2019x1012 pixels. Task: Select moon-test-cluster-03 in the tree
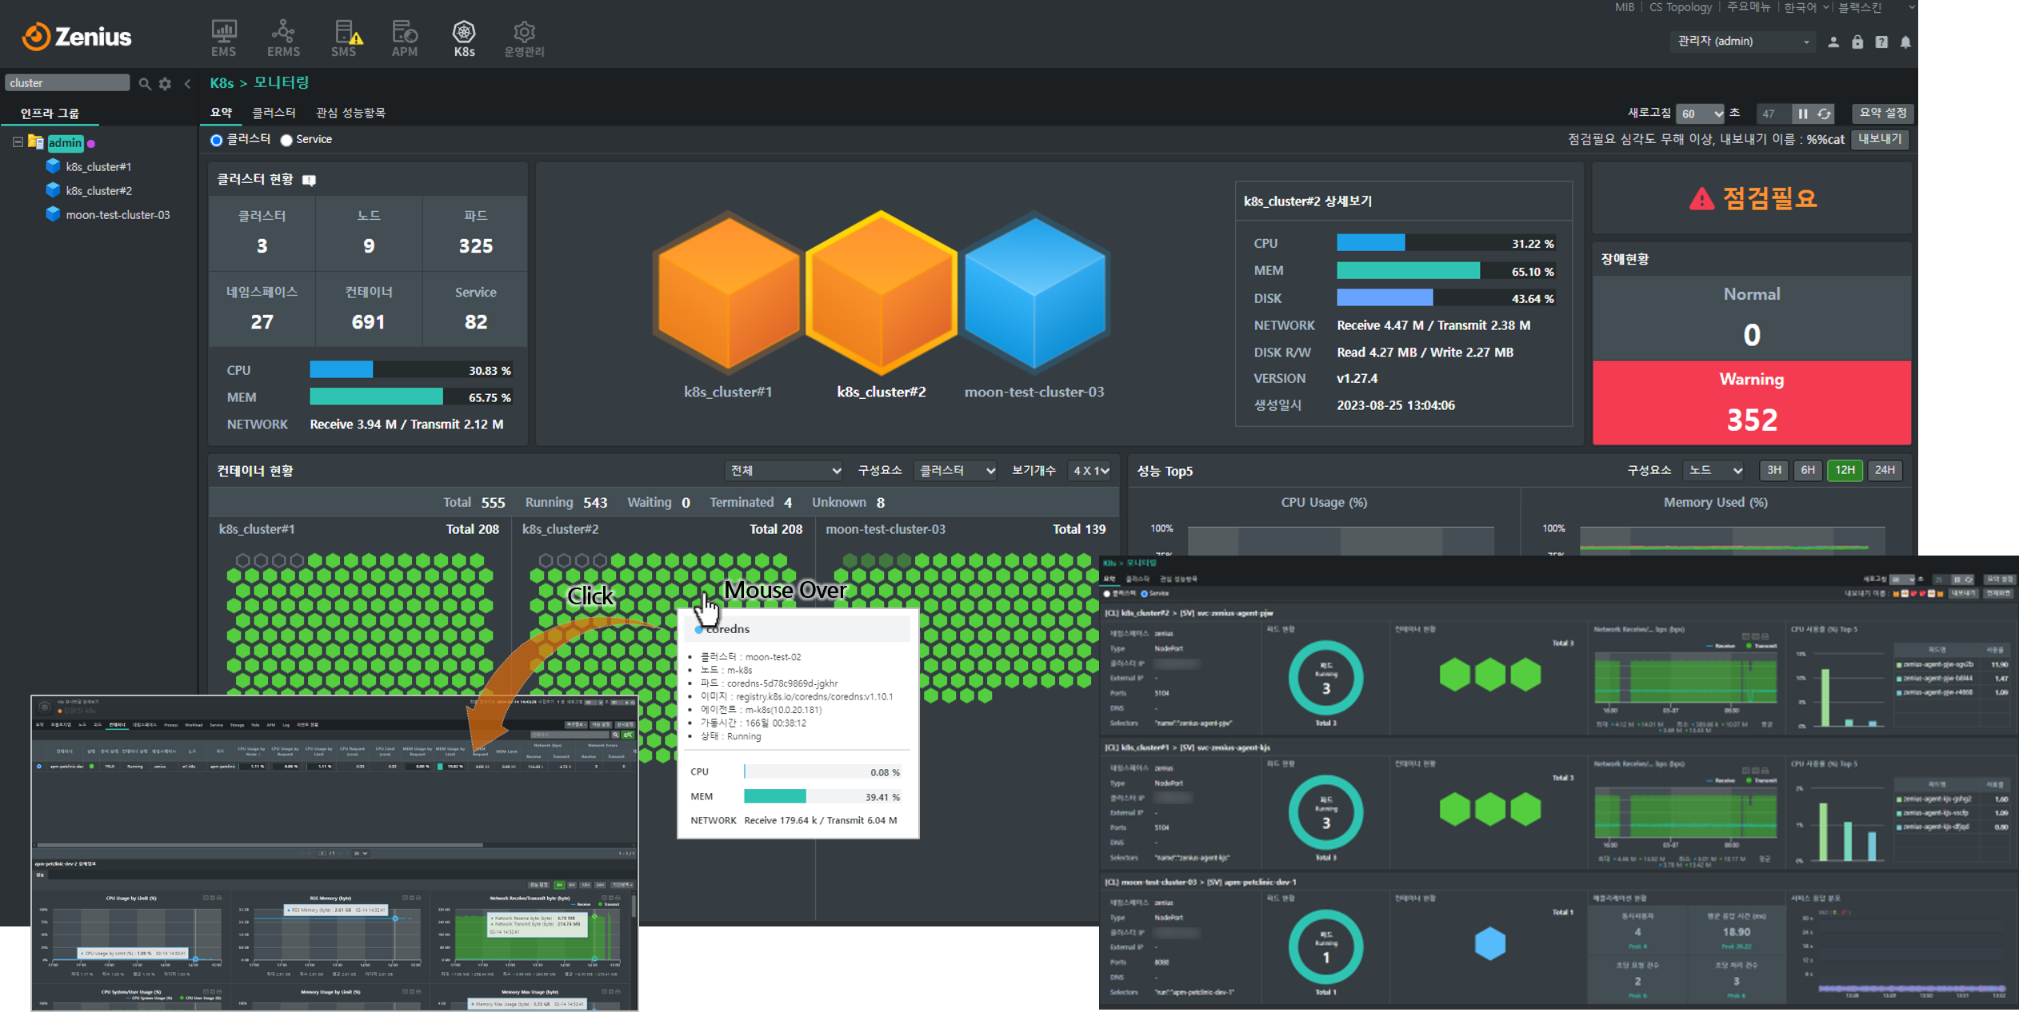[x=118, y=214]
